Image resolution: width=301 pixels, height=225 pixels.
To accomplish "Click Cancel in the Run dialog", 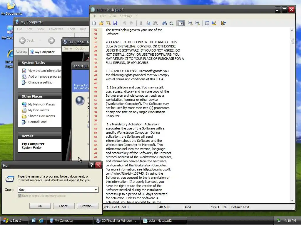I will (63, 206).
